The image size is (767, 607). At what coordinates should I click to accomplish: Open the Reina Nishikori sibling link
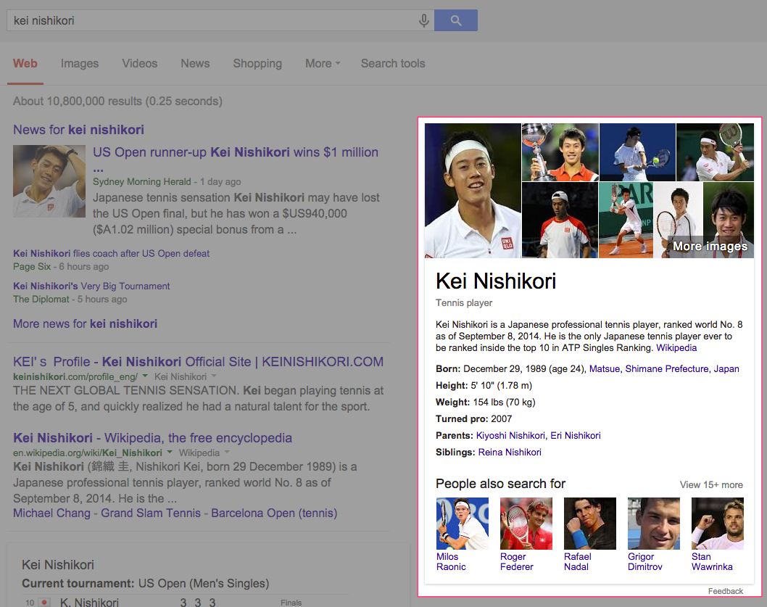(x=510, y=453)
